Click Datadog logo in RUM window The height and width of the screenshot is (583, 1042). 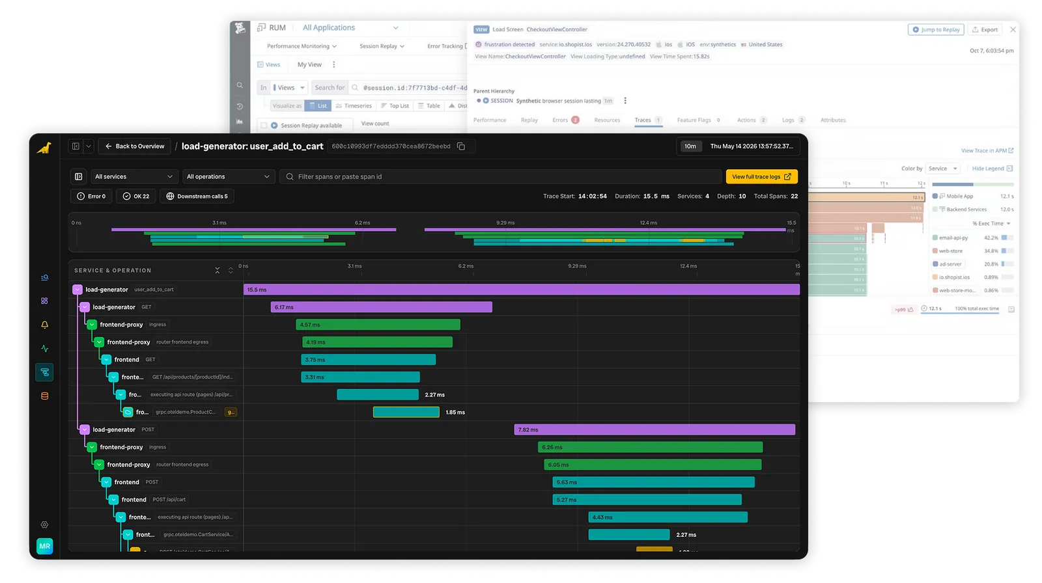point(240,28)
